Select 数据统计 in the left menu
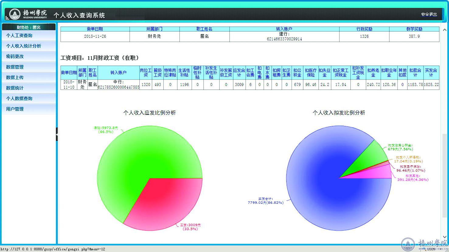 [15, 88]
